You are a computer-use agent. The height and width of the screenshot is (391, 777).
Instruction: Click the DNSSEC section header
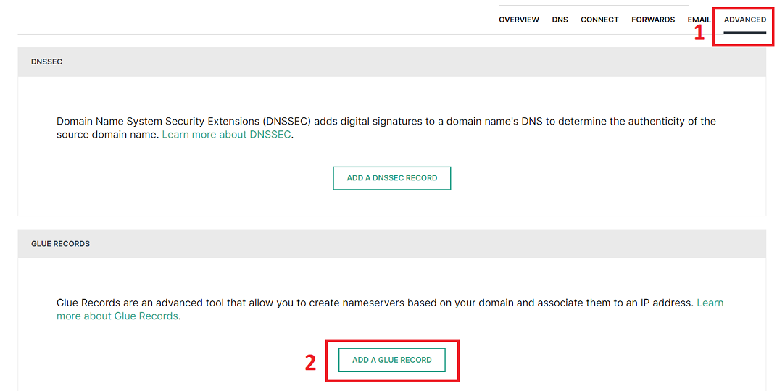click(47, 62)
